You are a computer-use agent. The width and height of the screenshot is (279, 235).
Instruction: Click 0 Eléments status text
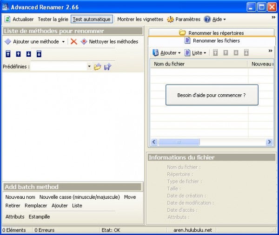(14, 230)
